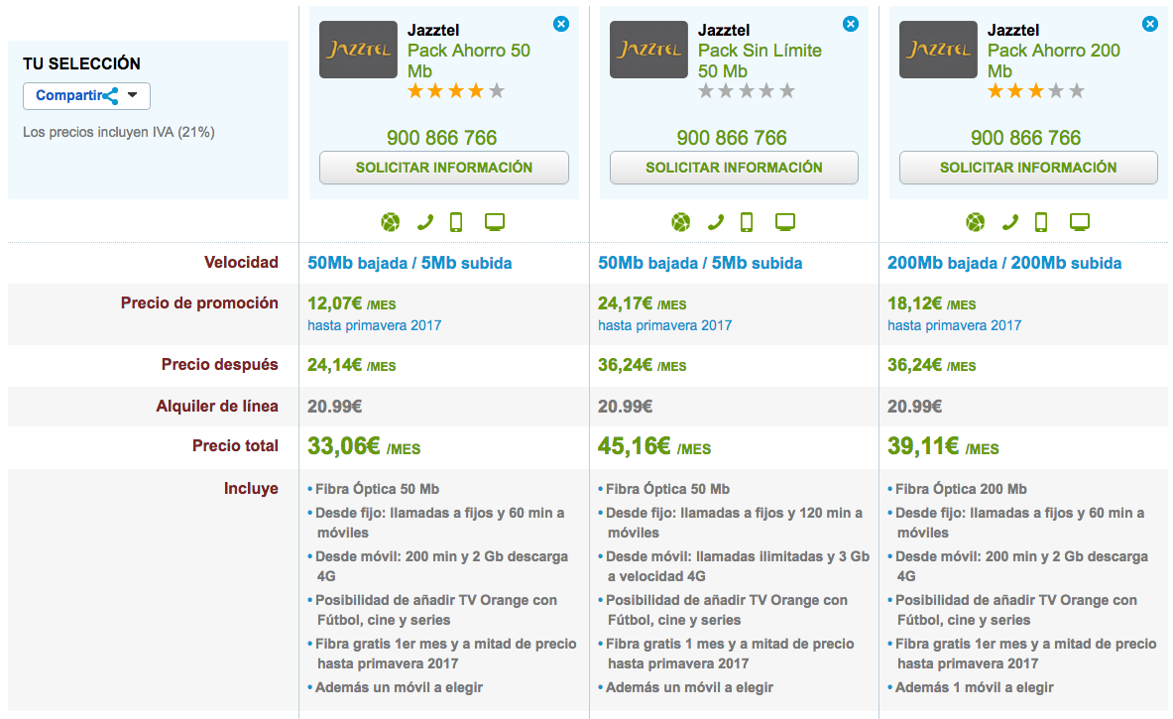Click TV icon under Pack Ahorro 50 Mb

click(x=495, y=222)
